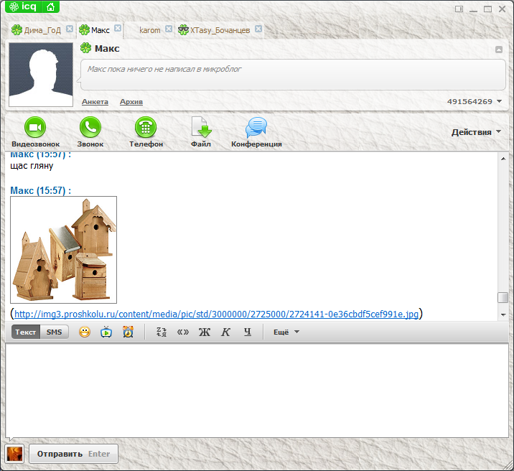514x471 pixels.
Task: Click the icq logo button
Action: tap(23, 6)
